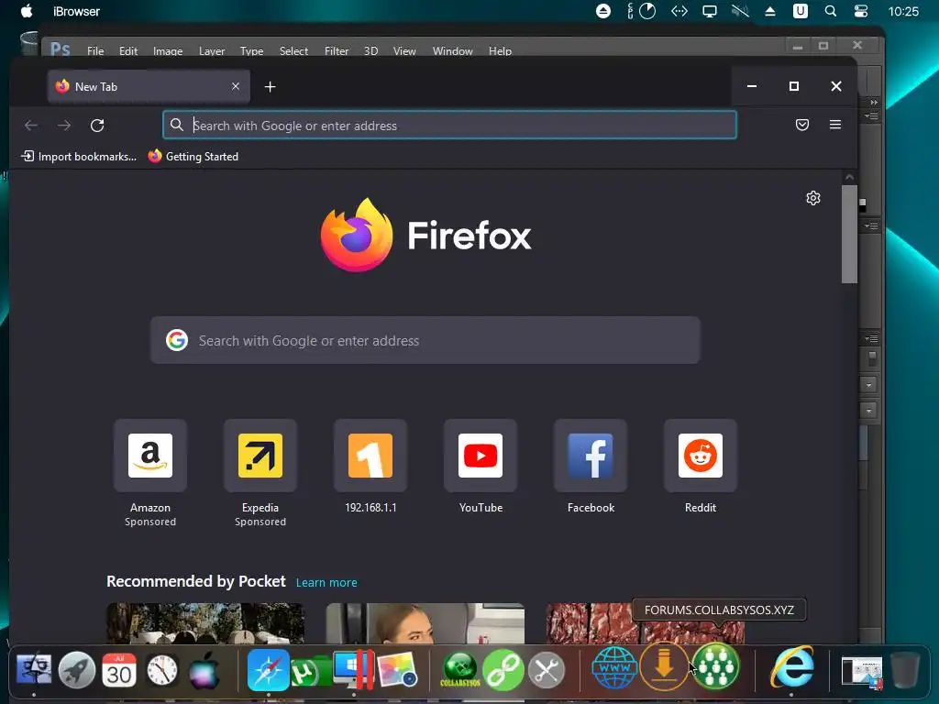
Task: Open the Facebook shortcut tile
Action: coord(591,456)
